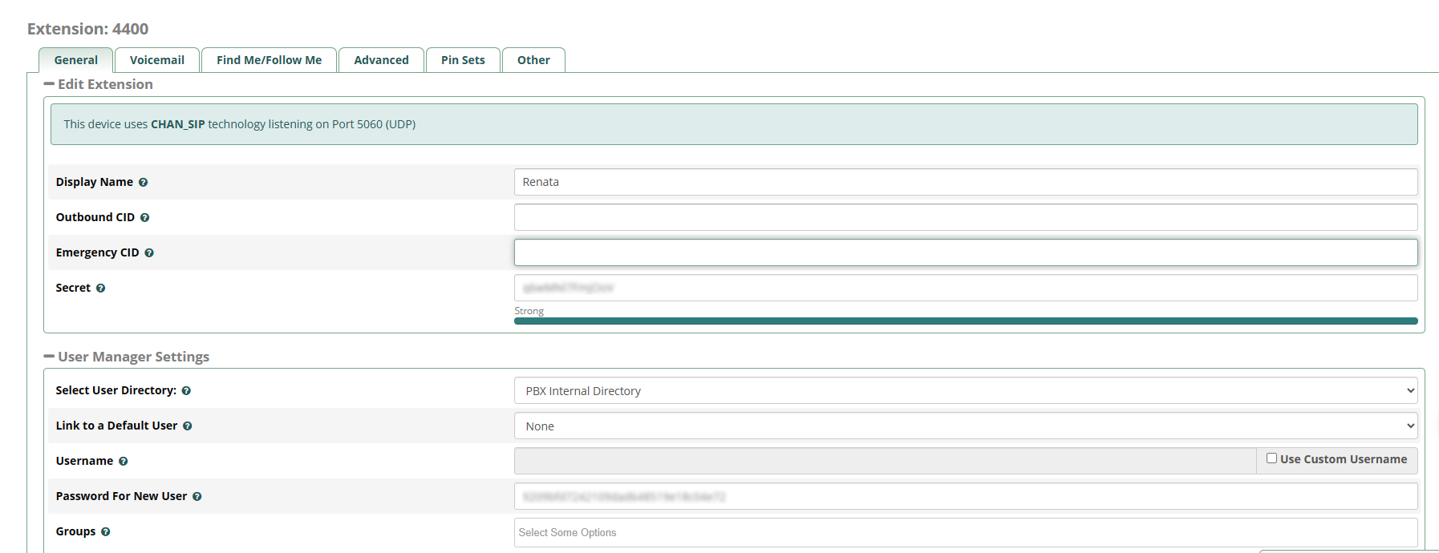Click Password For New User help icon
1439x553 pixels.
pos(197,497)
